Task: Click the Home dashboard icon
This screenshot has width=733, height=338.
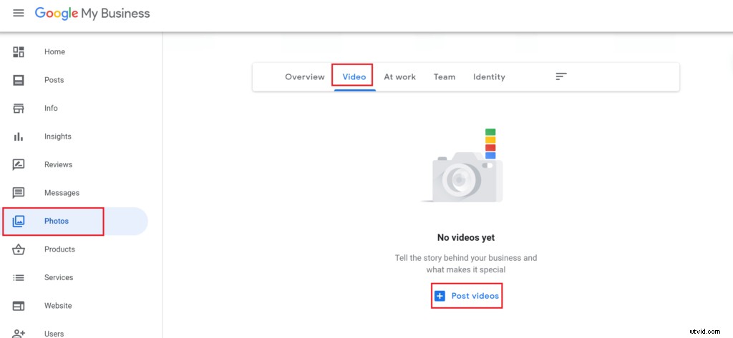Action: point(18,52)
